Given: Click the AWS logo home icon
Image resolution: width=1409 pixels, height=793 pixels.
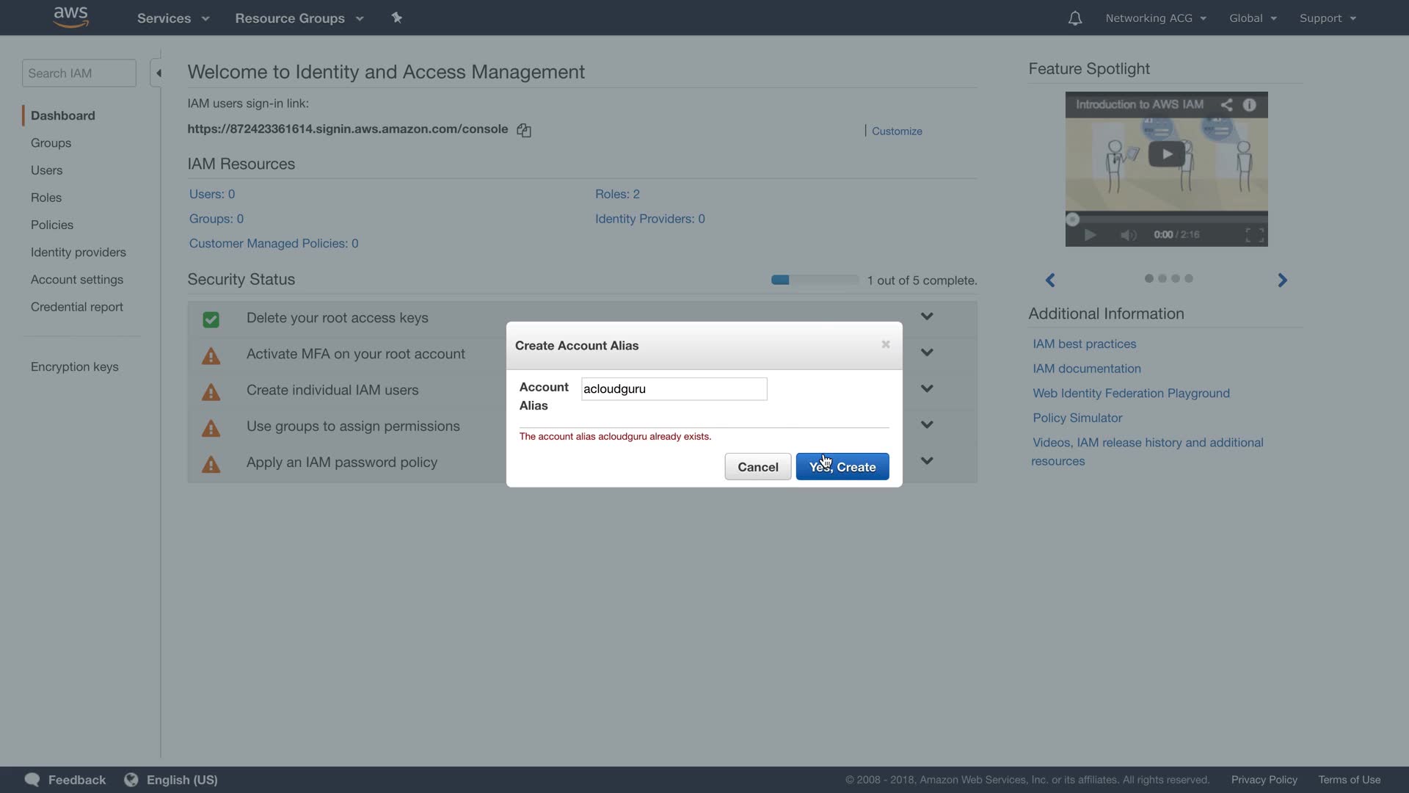Looking at the screenshot, I should pyautogui.click(x=71, y=17).
